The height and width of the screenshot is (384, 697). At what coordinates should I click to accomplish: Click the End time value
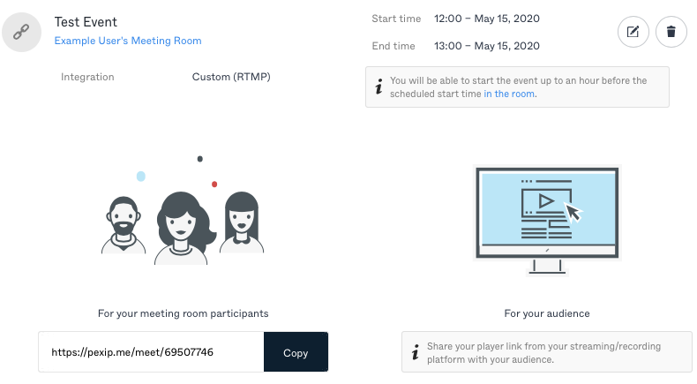coord(486,47)
